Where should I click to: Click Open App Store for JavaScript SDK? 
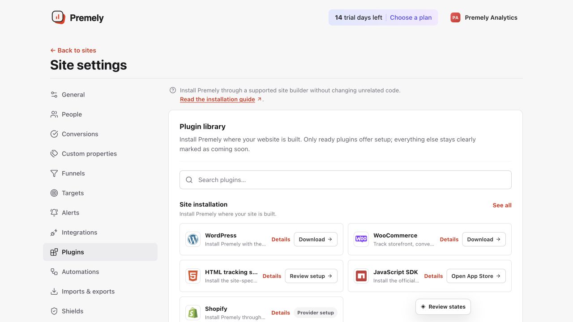coord(476,276)
